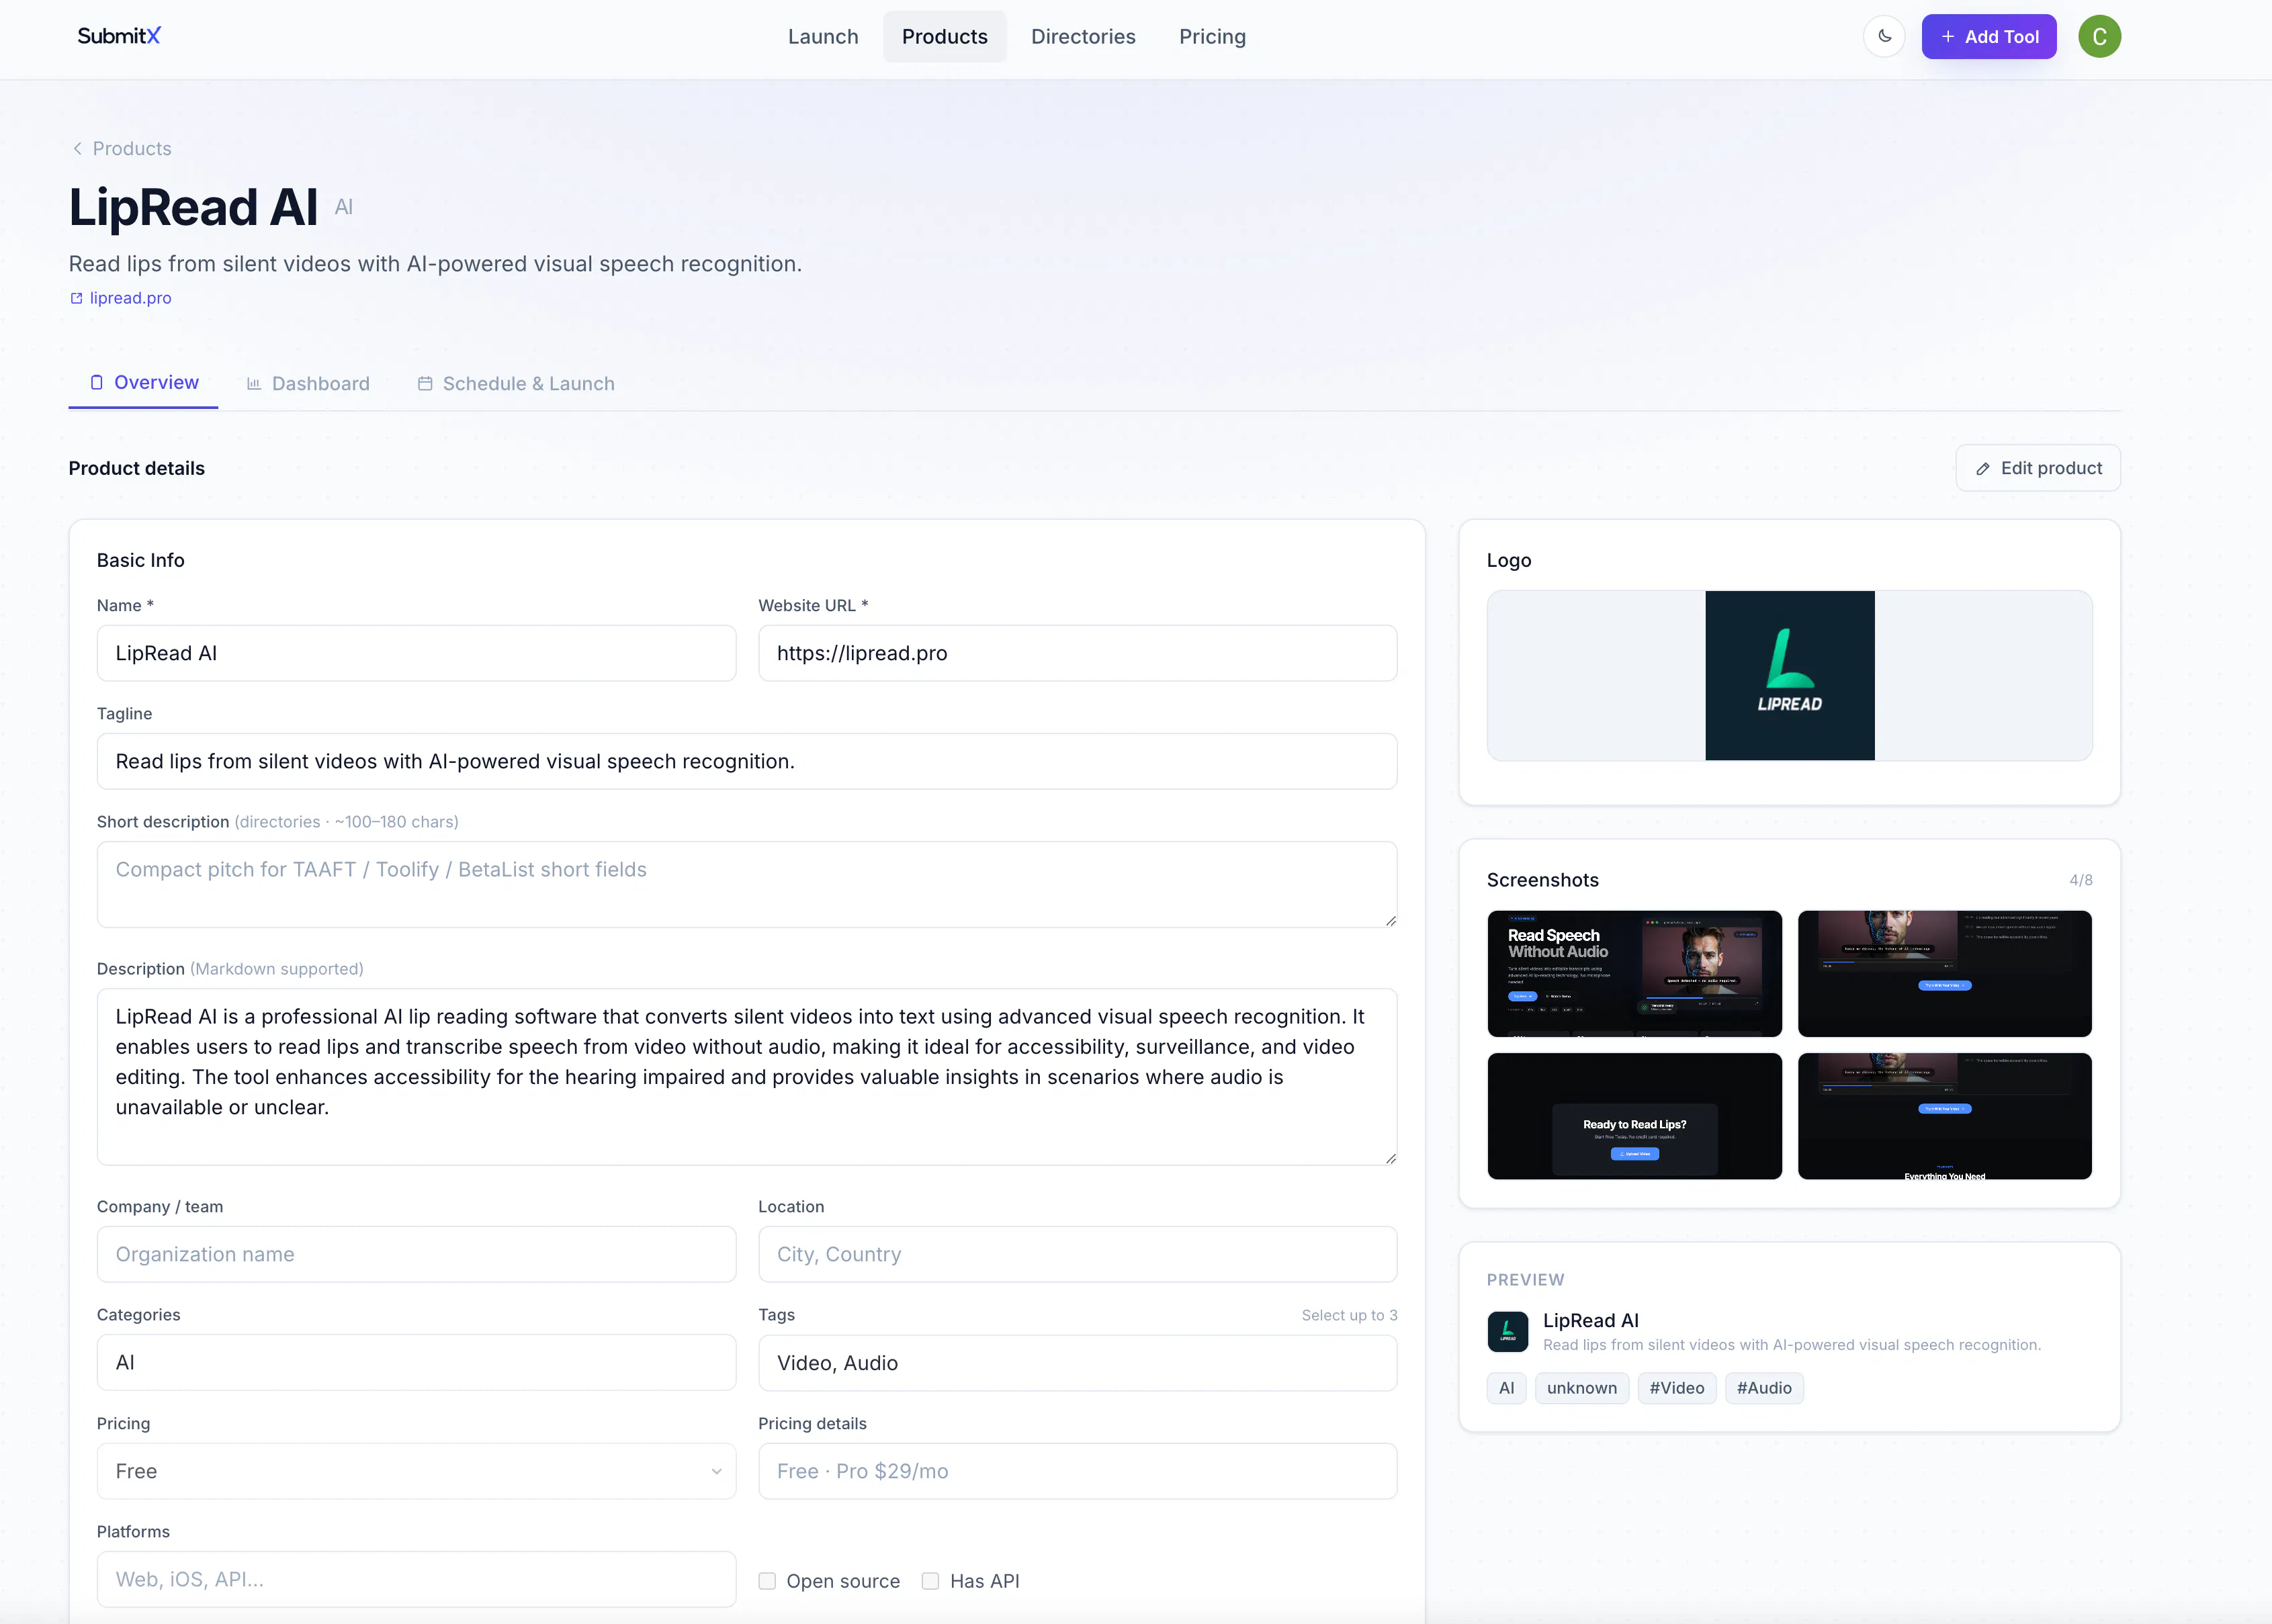The width and height of the screenshot is (2272, 1624).
Task: Click the Add Tool button
Action: pyautogui.click(x=1988, y=36)
